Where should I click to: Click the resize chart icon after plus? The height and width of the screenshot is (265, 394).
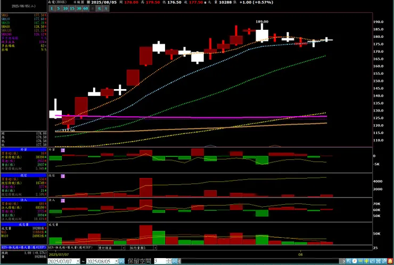pyautogui.click(x=372, y=261)
